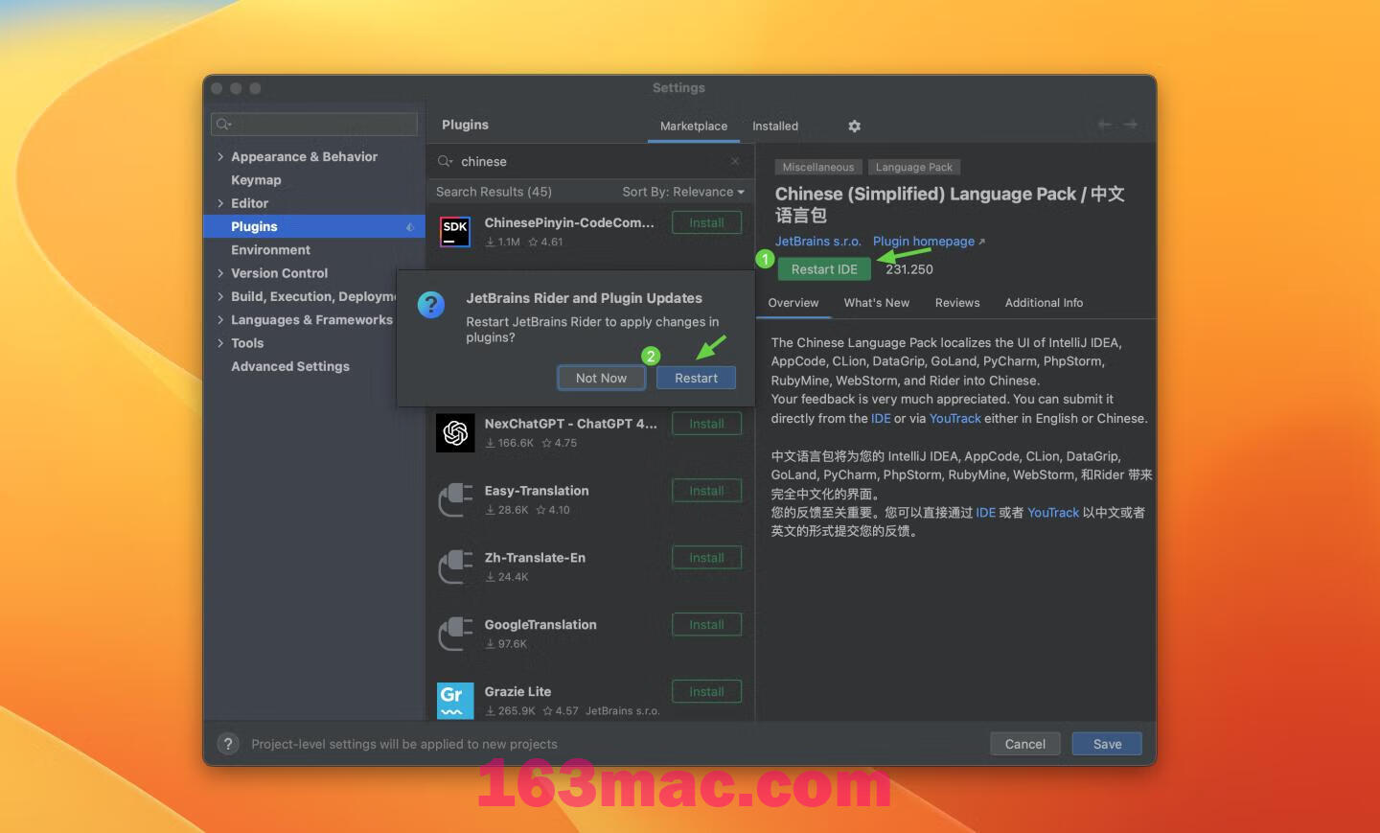Open the What's New tab
The image size is (1380, 833).
[877, 303]
